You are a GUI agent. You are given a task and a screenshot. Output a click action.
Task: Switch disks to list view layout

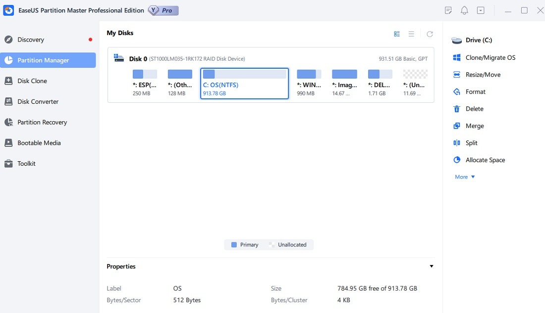411,33
